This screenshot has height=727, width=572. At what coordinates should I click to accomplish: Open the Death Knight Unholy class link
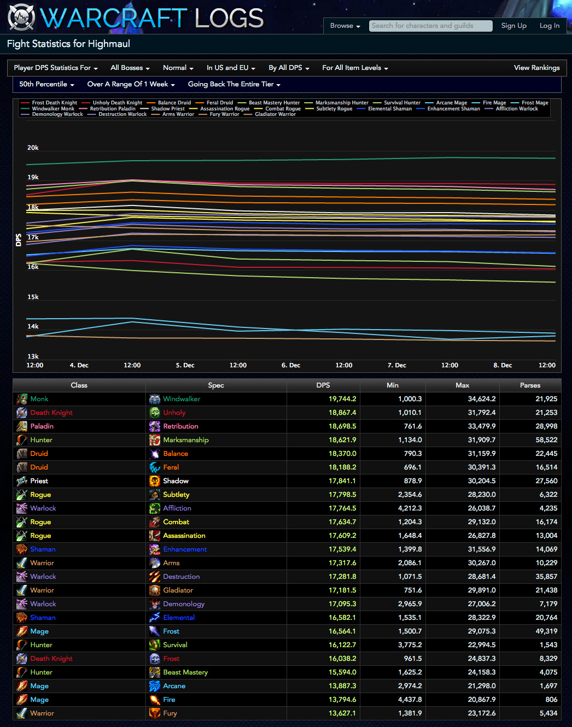click(51, 413)
